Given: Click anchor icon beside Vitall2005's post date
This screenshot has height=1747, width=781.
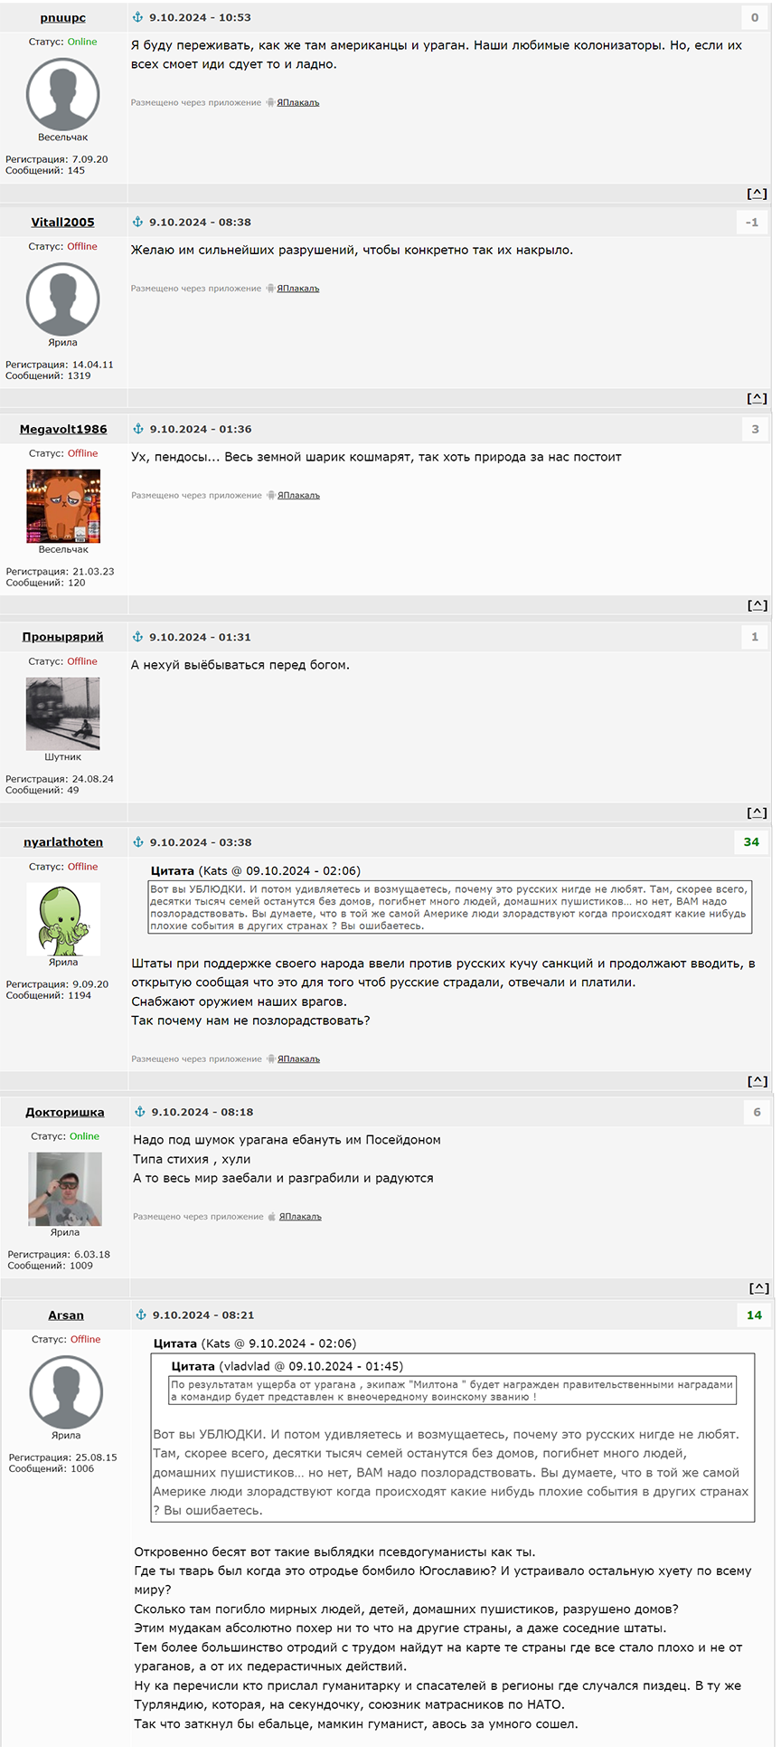Looking at the screenshot, I should pyautogui.click(x=138, y=222).
